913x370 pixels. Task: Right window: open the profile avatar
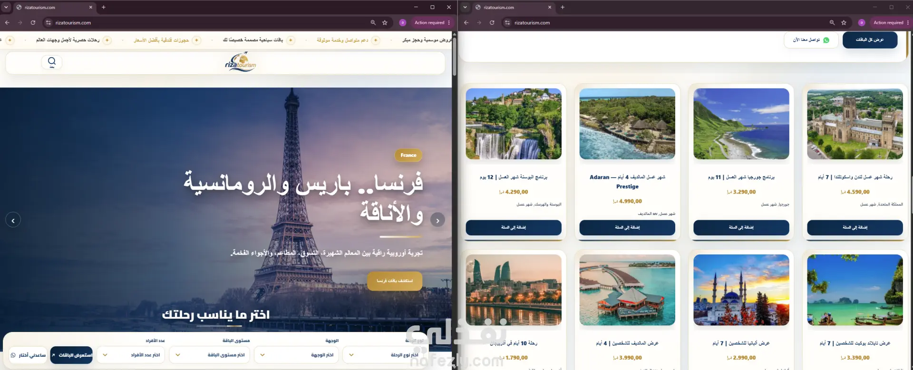[861, 22]
